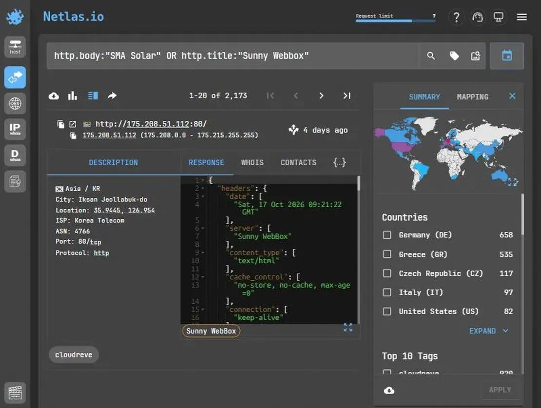Click the tag icon in search bar
The width and height of the screenshot is (541, 408).
pos(454,56)
